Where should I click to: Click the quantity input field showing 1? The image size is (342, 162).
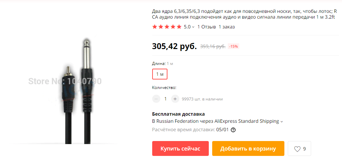[x=165, y=99]
